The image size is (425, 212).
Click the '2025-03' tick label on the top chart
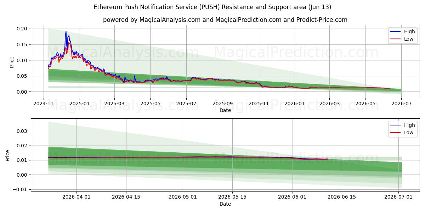tap(115, 104)
